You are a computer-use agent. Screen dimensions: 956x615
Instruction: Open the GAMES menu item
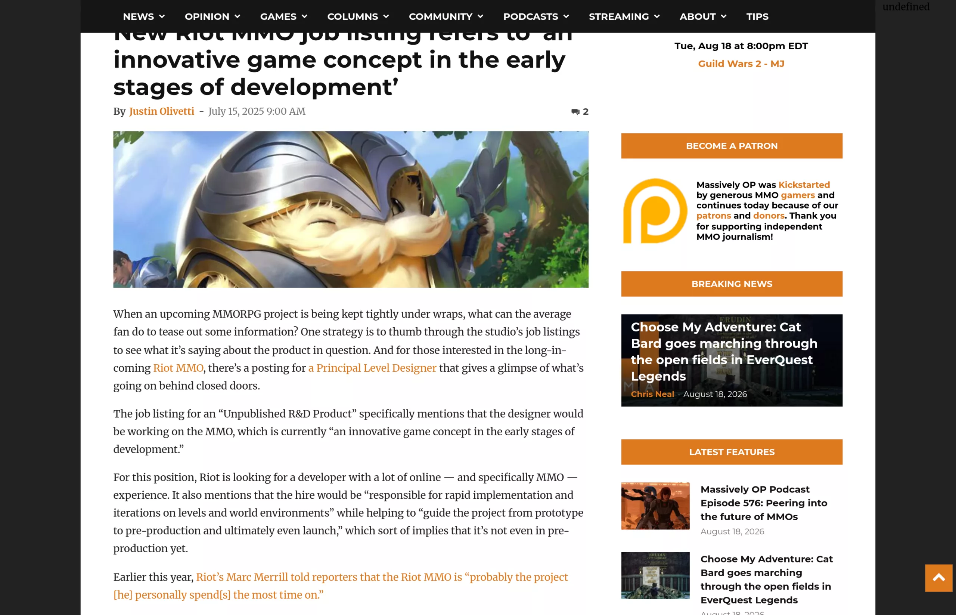[278, 16]
